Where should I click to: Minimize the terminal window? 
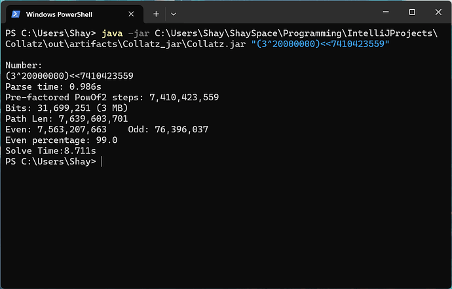pyautogui.click(x=380, y=12)
